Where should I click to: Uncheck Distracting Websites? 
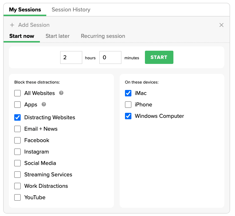[17, 117]
